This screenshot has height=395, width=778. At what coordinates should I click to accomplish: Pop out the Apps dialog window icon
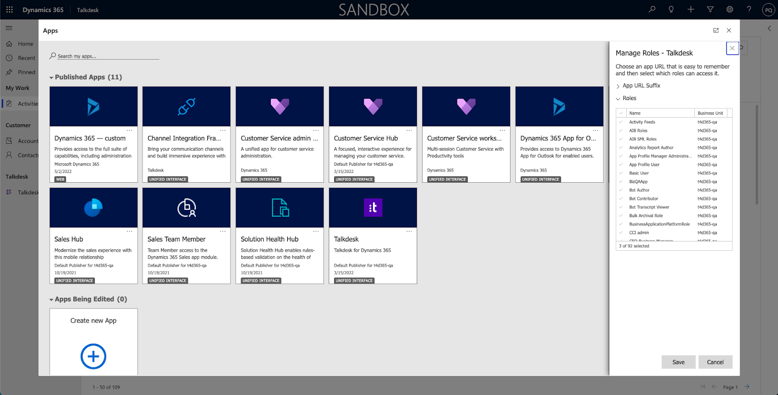click(x=716, y=30)
